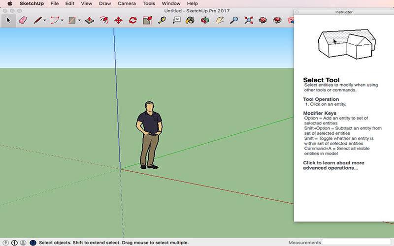
Task: Toggle the Instructor help question icon
Action: tap(33, 243)
